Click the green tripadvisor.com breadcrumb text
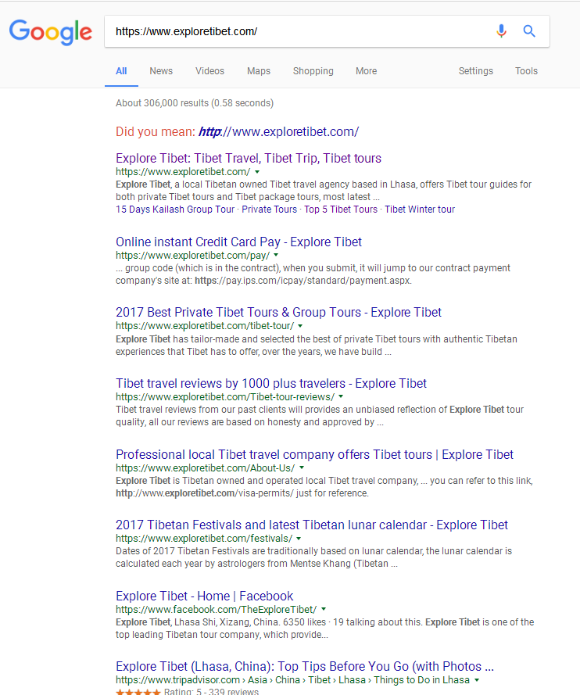 [292, 680]
